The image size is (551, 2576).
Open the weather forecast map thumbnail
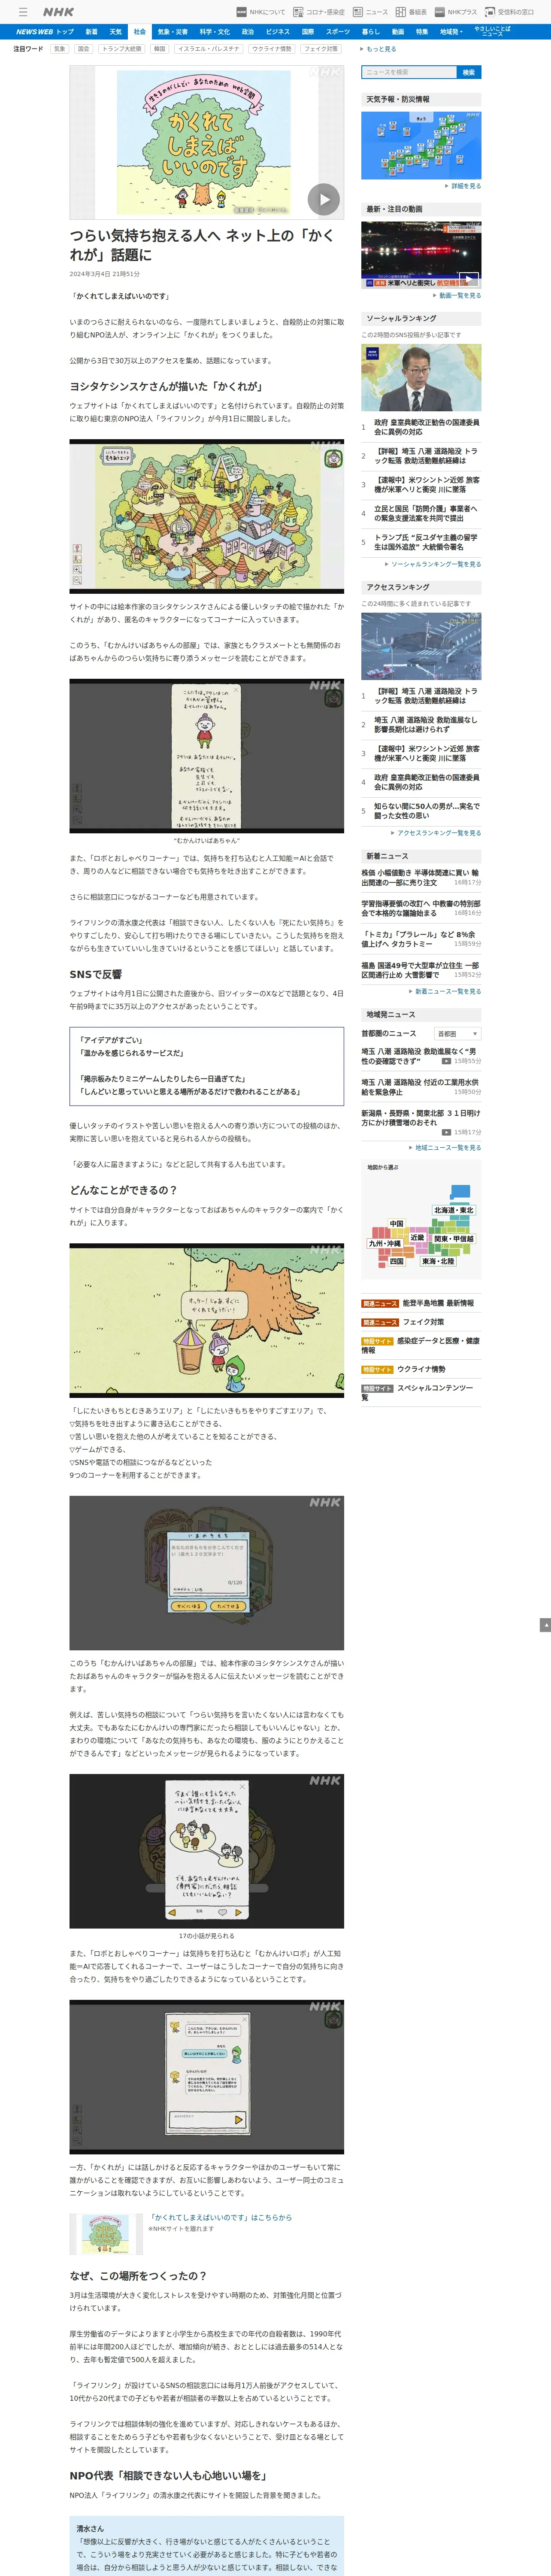(421, 145)
